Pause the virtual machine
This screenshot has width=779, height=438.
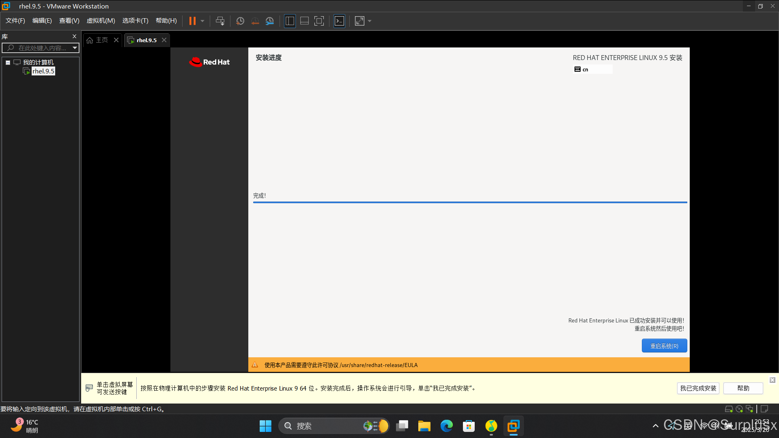click(192, 21)
